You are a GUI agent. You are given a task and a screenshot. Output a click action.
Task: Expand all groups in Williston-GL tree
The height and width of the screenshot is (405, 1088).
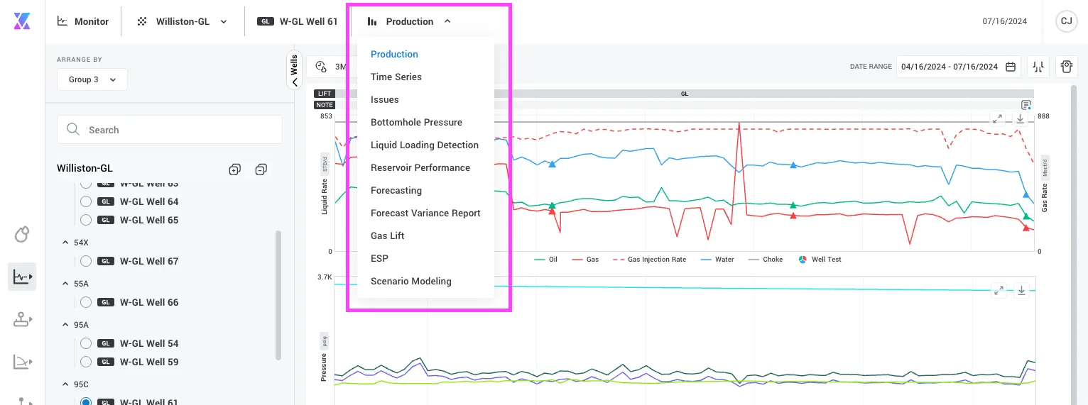tap(235, 169)
